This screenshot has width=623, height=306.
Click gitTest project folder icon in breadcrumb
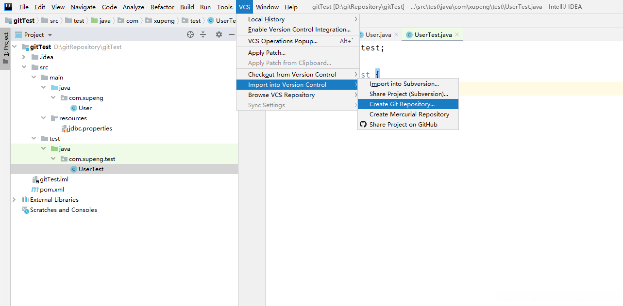pos(8,21)
